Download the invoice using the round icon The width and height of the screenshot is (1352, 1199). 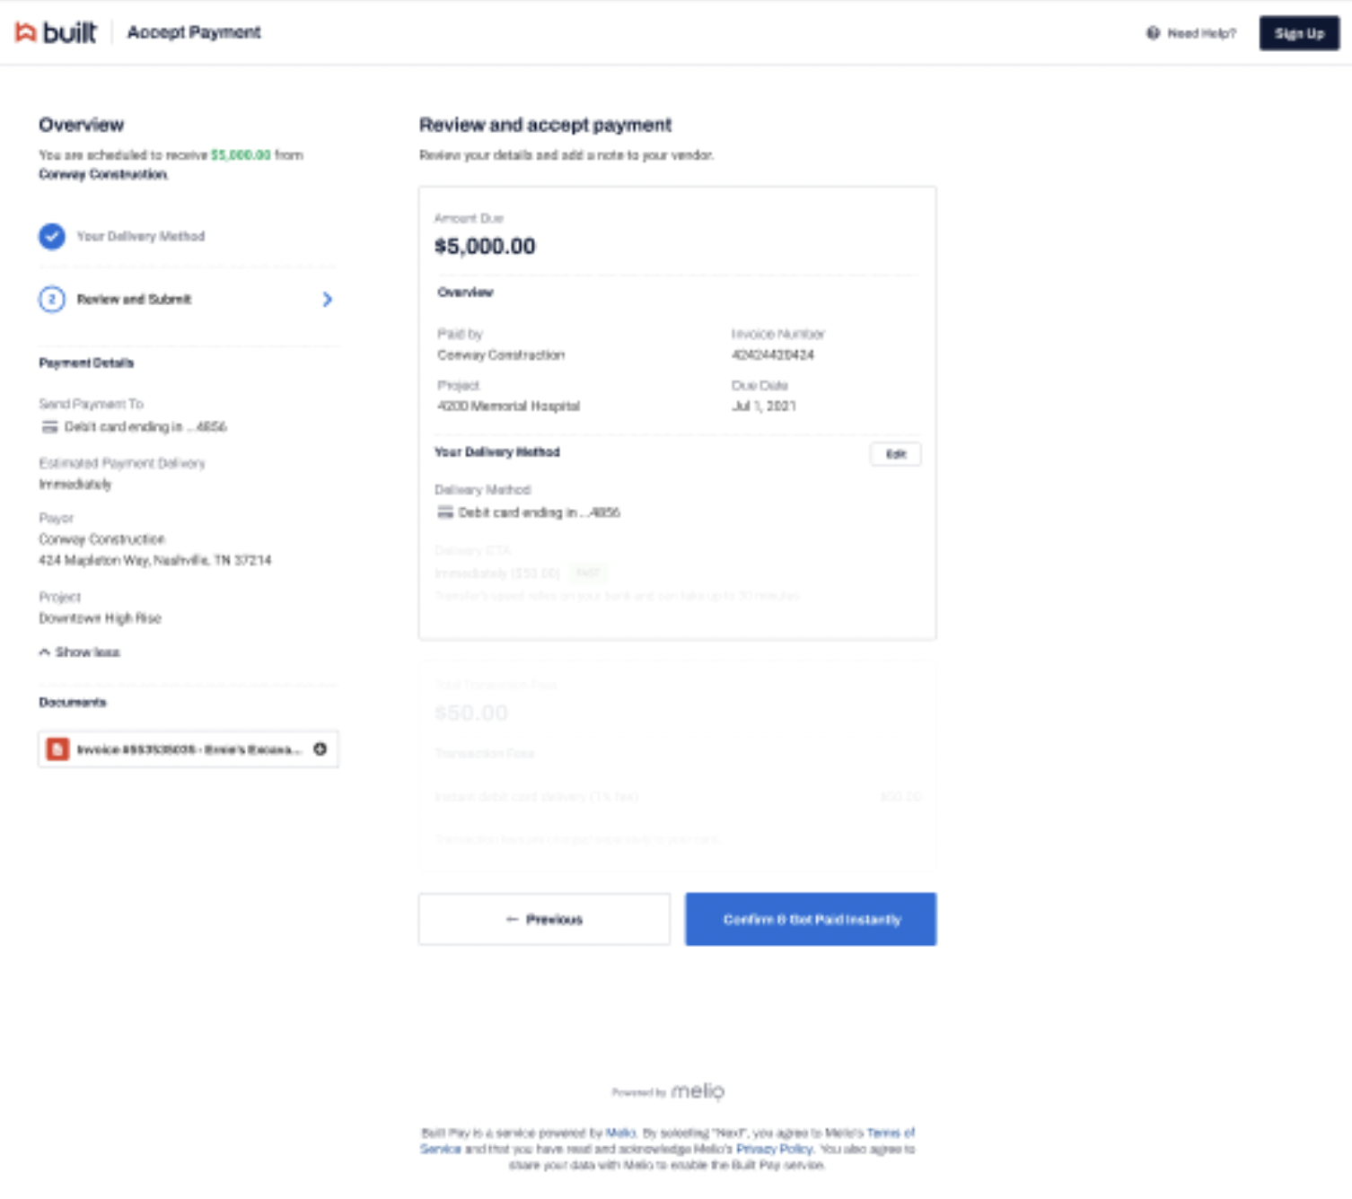(320, 749)
